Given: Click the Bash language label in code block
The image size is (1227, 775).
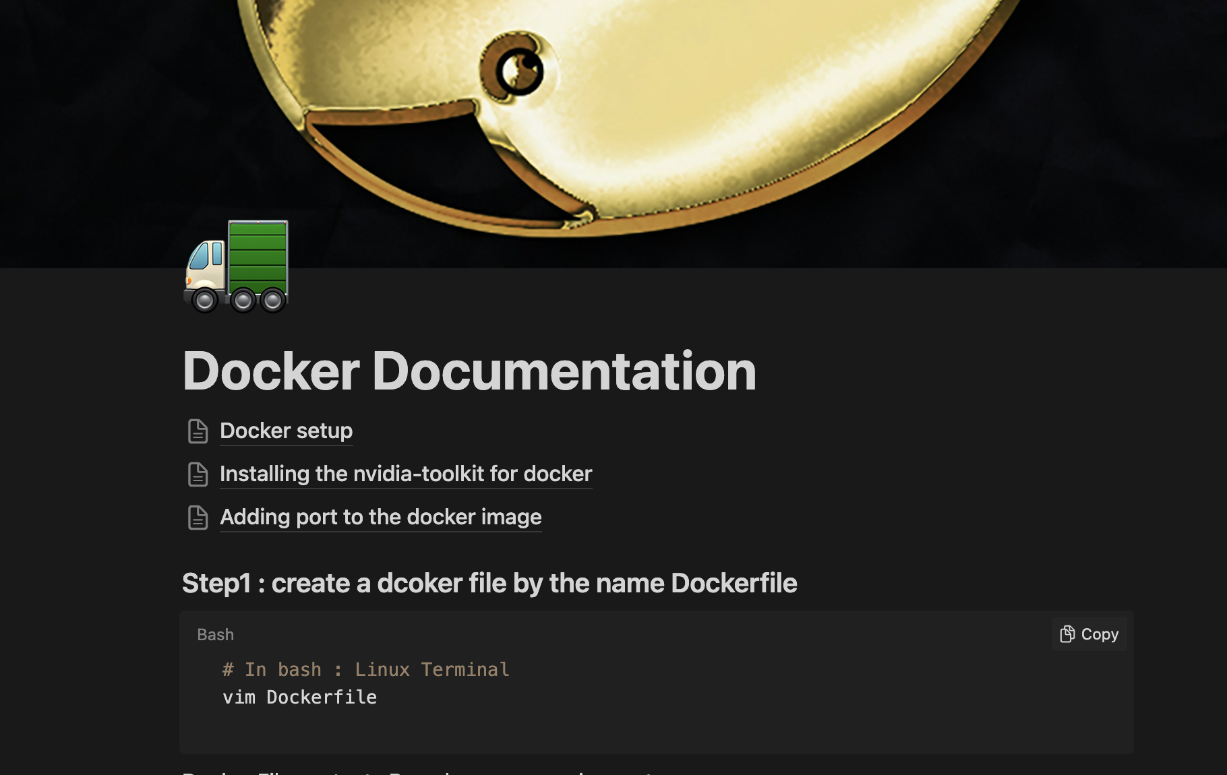Looking at the screenshot, I should coord(216,635).
